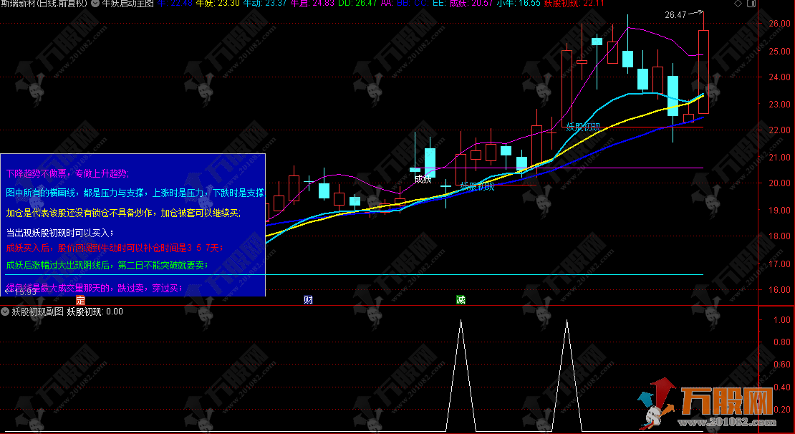This screenshot has width=795, height=434.
Task: Select the lower 妖股初现 signal label near 20
Action: pos(476,186)
